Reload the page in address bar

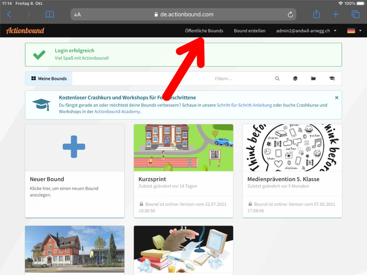coord(290,15)
